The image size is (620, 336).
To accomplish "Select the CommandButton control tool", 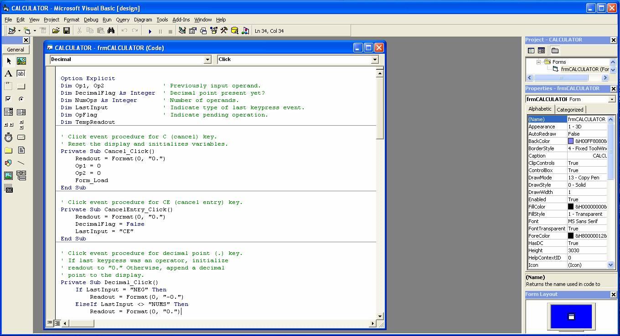I will (21, 86).
